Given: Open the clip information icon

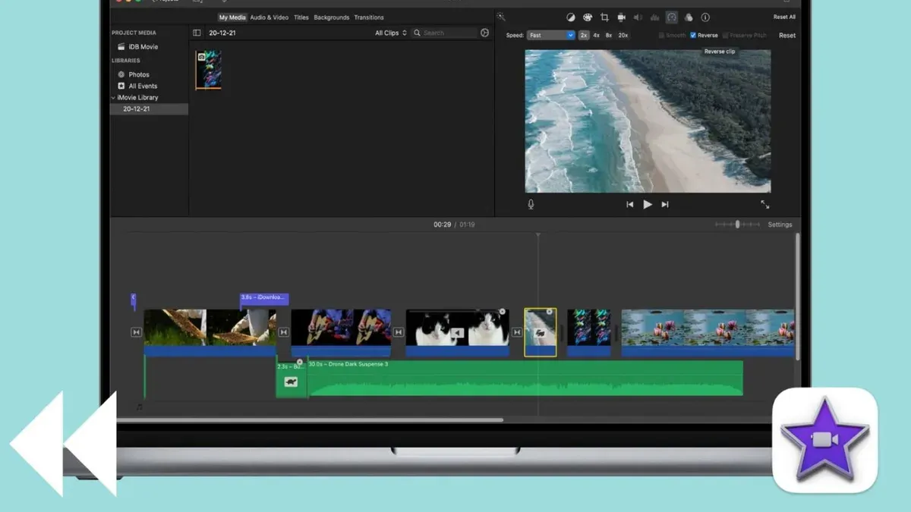Looking at the screenshot, I should [705, 17].
